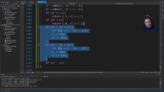Image resolution: width=164 pixels, height=92 pixels.
Task: Switch to input.txt editor tab
Action: [32, 2]
